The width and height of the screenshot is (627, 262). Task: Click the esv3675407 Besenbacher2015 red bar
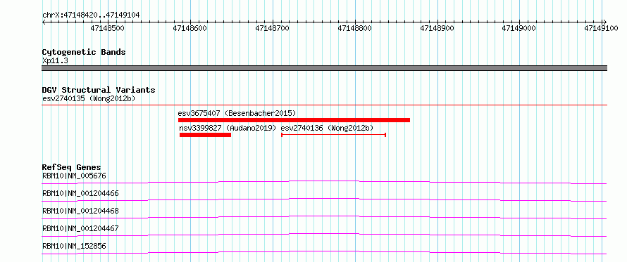pyautogui.click(x=294, y=120)
